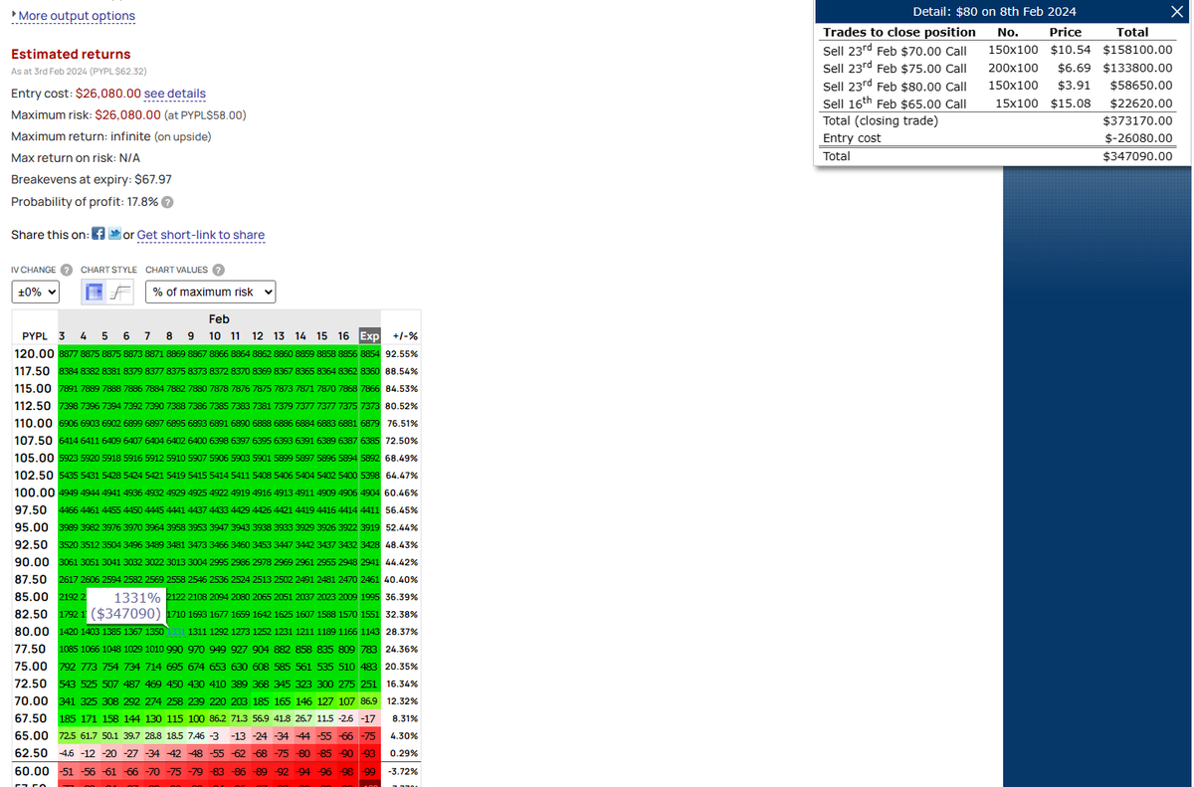1194x787 pixels.
Task: Click 'Sell 23rd Feb $75.00 Call' row
Action: click(997, 68)
